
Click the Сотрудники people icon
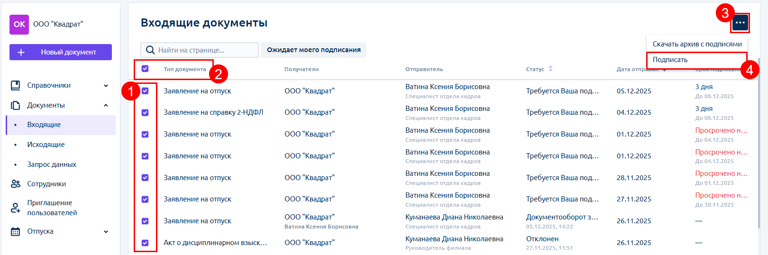[x=16, y=184]
